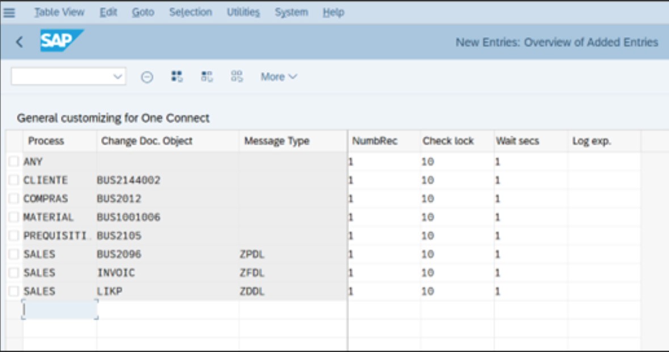Open the Table View menu
669x352 pixels.
click(x=60, y=12)
